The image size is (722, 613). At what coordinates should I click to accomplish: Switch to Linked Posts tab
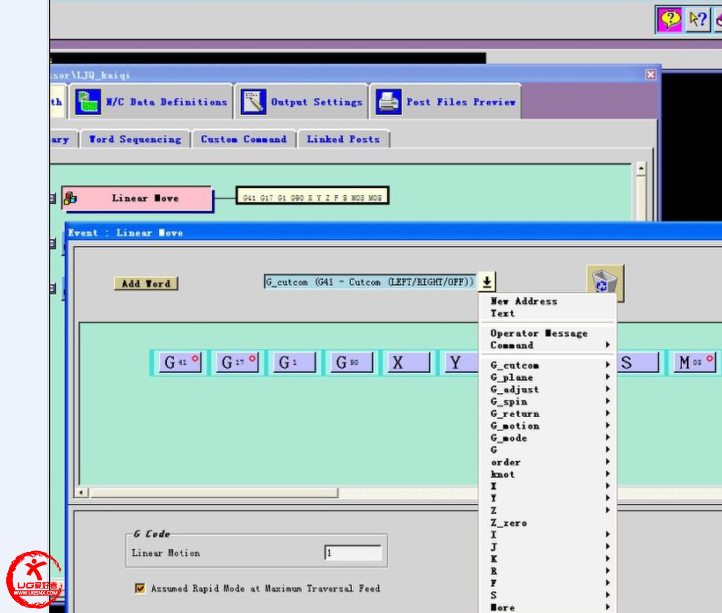(343, 139)
